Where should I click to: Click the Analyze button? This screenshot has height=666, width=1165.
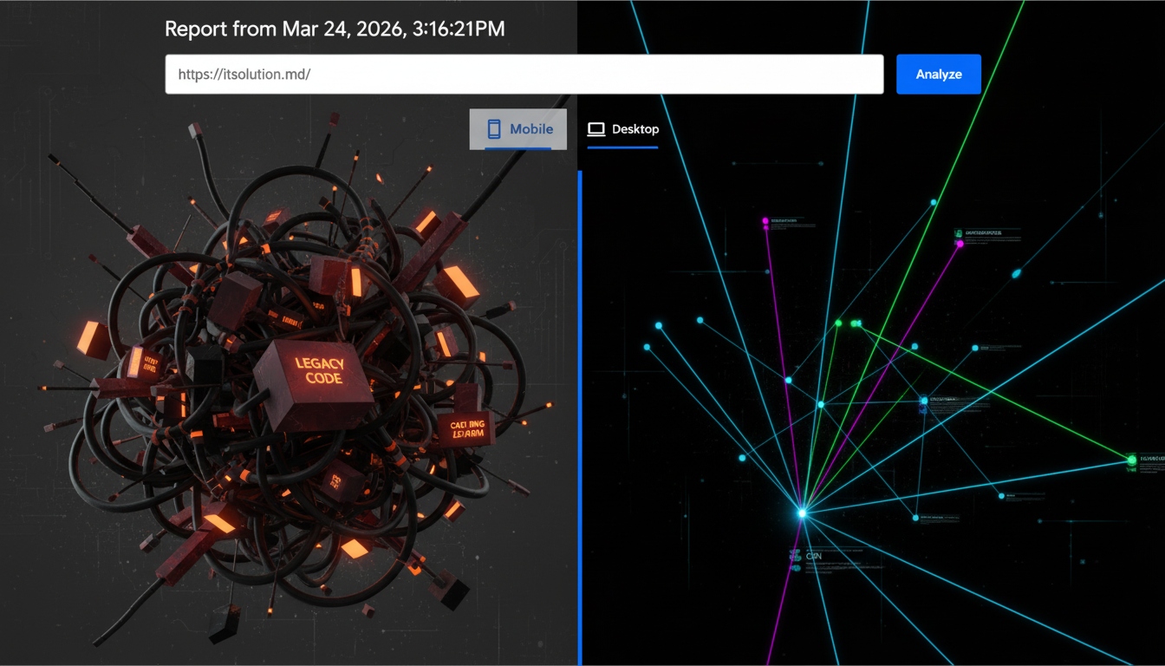click(938, 75)
